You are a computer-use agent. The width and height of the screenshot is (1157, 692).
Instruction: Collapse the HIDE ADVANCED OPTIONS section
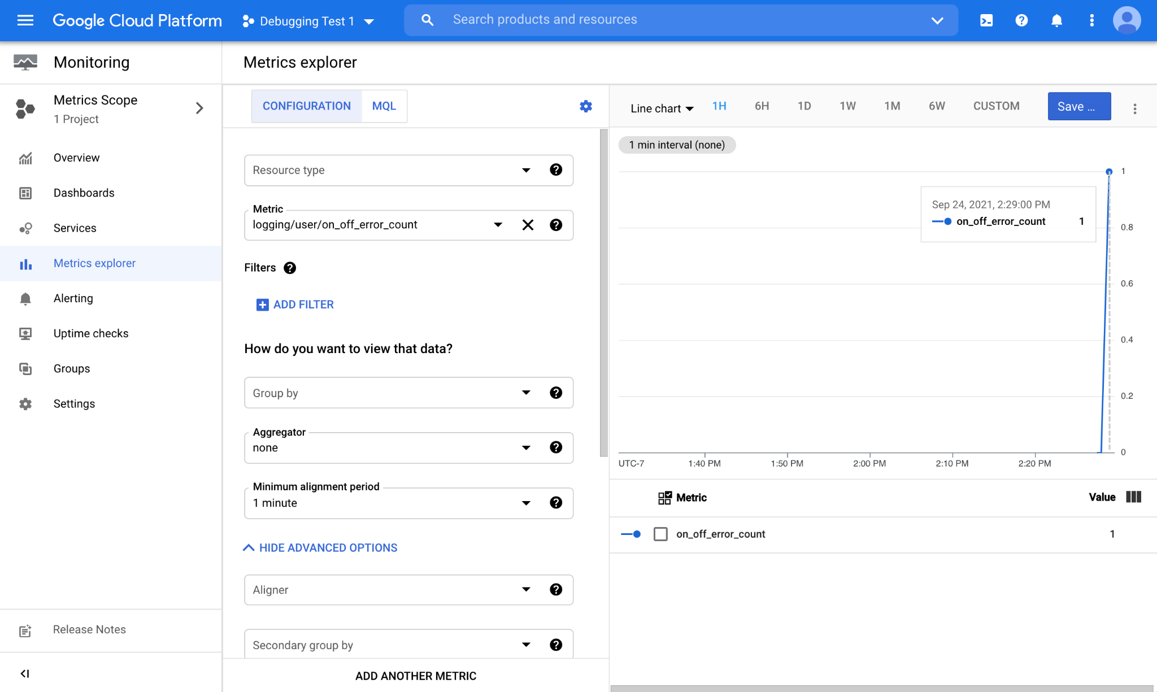321,547
